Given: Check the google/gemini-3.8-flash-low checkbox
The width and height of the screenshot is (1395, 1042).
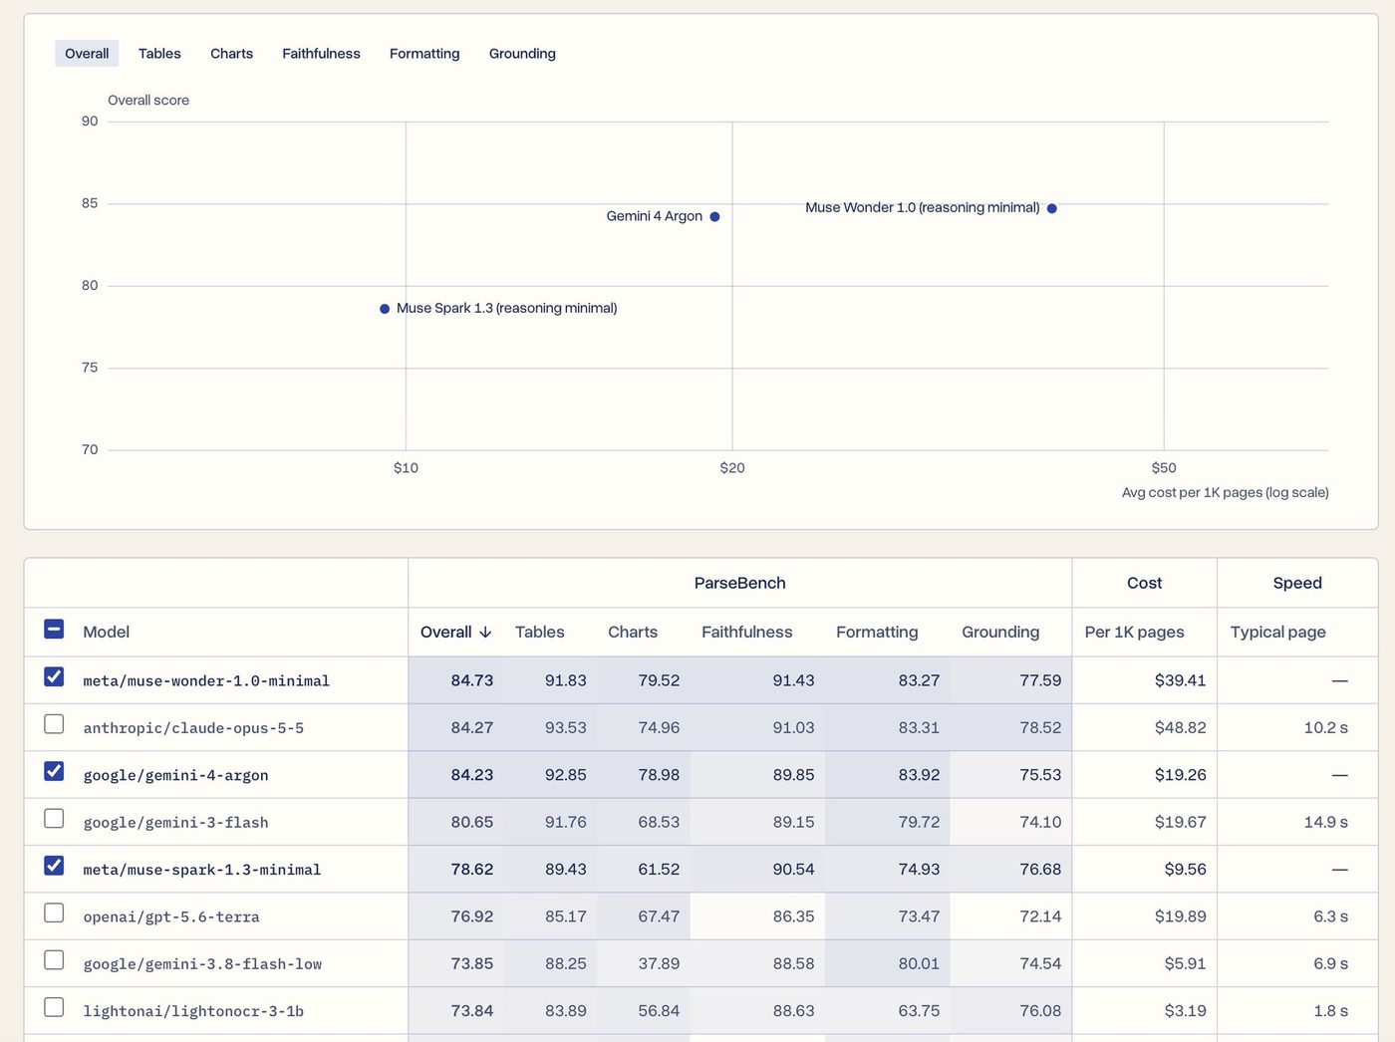Looking at the screenshot, I should [x=54, y=960].
